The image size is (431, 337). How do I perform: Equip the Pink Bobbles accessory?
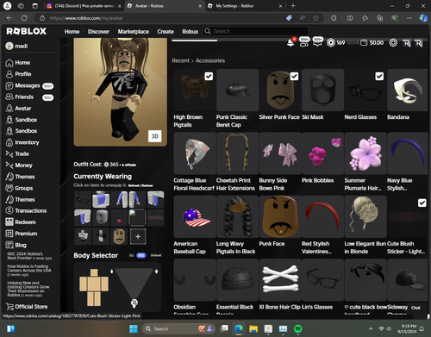pos(322,153)
